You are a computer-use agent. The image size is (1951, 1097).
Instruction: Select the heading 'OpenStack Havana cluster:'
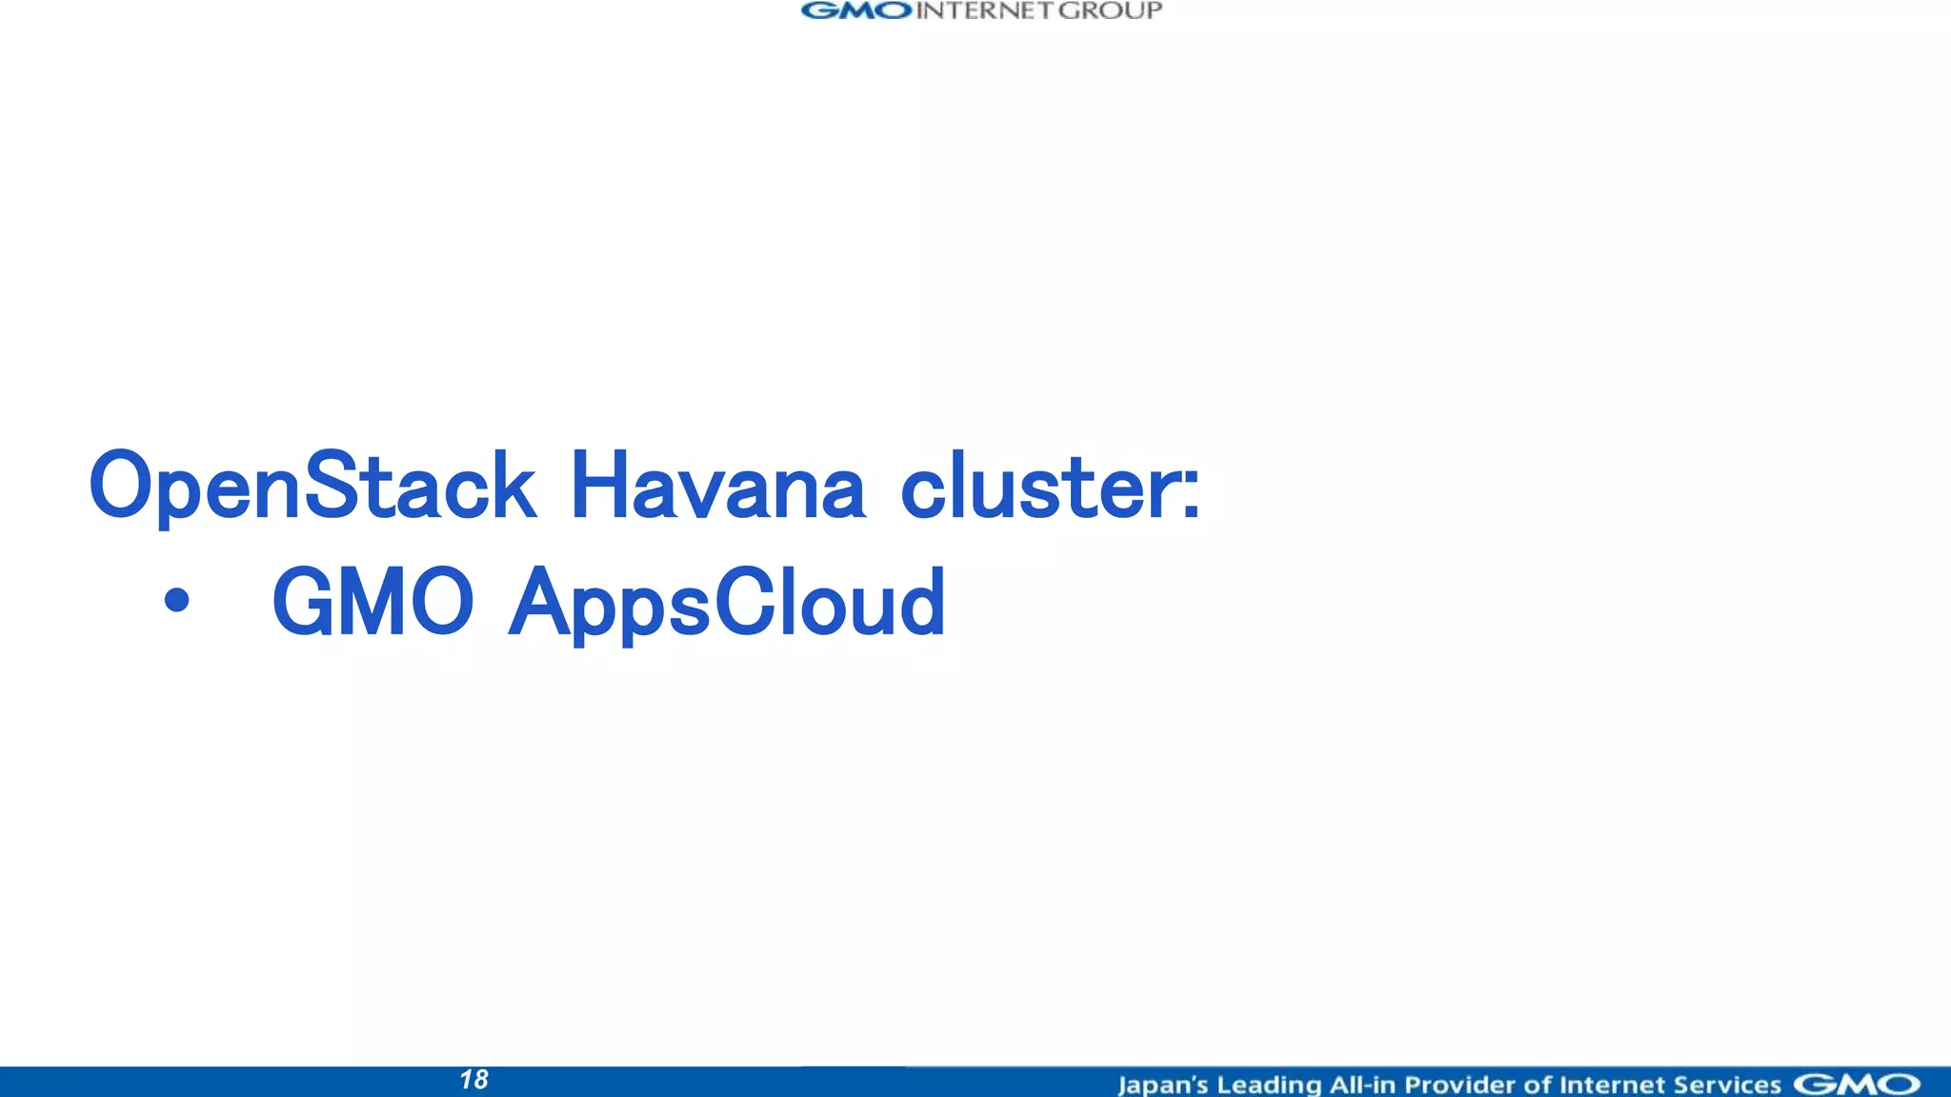click(645, 487)
